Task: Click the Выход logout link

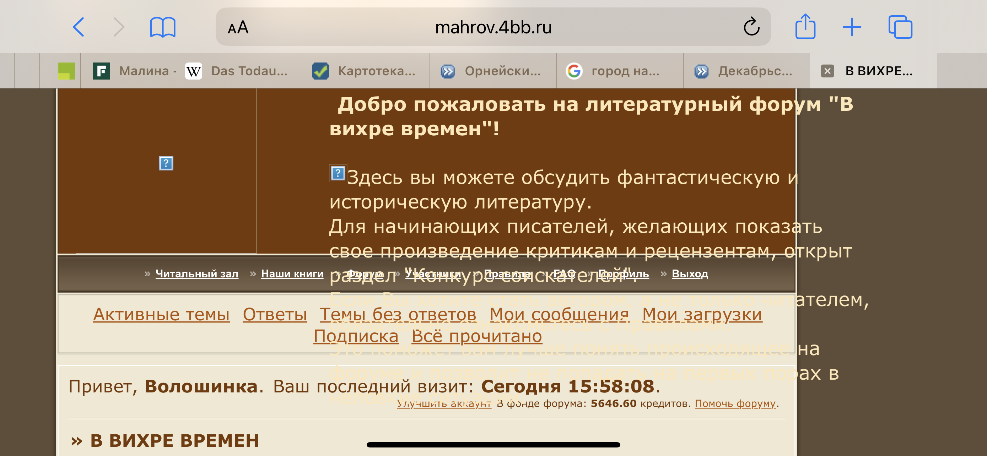Action: (690, 274)
